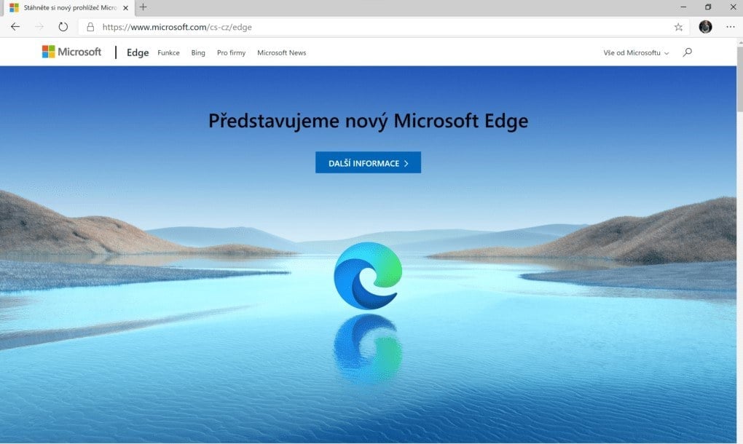Click the address bar URL field
Screen dimensions: 743x444
379,27
